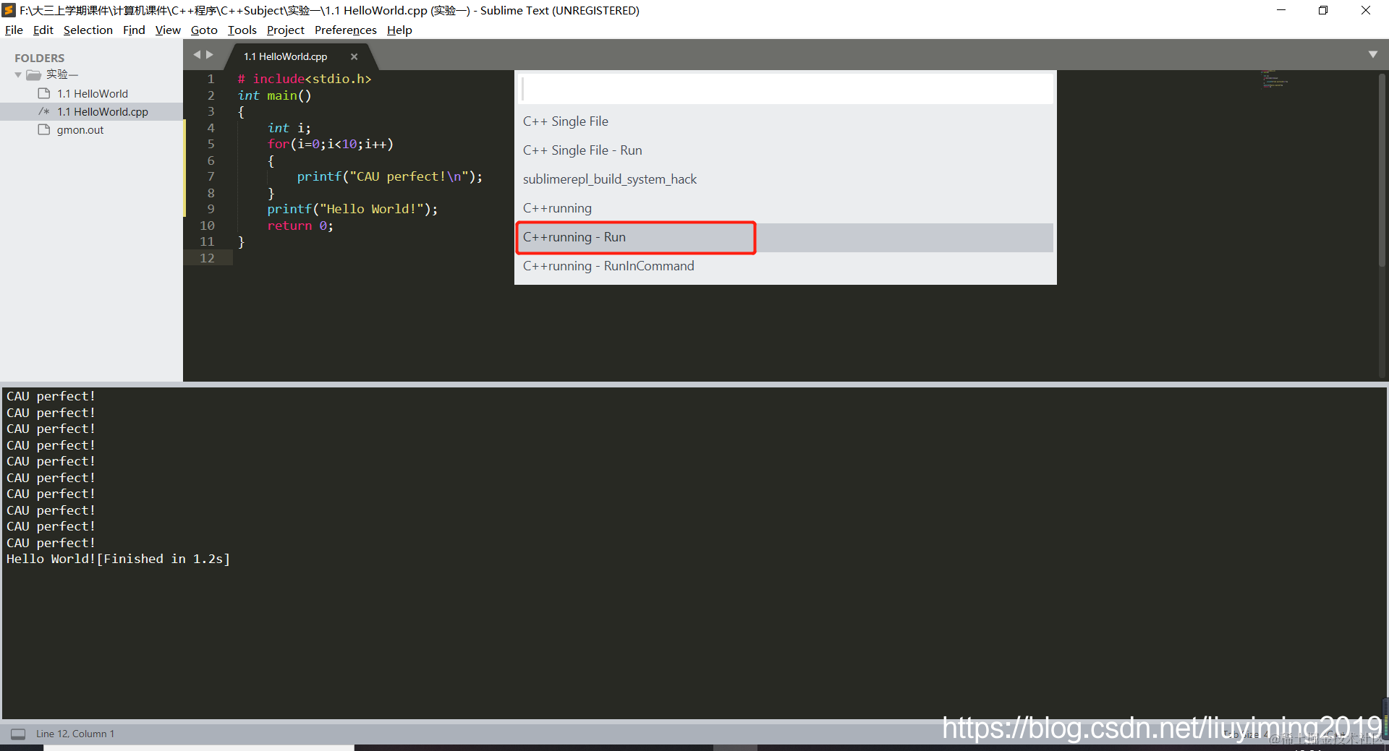Click the Finished in 1.2s output text
This screenshot has height=751, width=1389.
163,559
